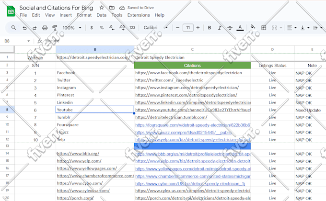326x201 pixels.
Task: Expand the Name box dropdown arrow
Action: [29, 41]
